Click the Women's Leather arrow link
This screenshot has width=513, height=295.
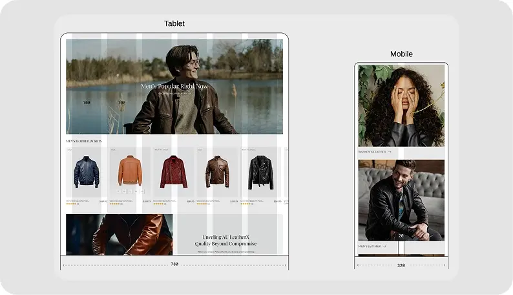click(375, 152)
